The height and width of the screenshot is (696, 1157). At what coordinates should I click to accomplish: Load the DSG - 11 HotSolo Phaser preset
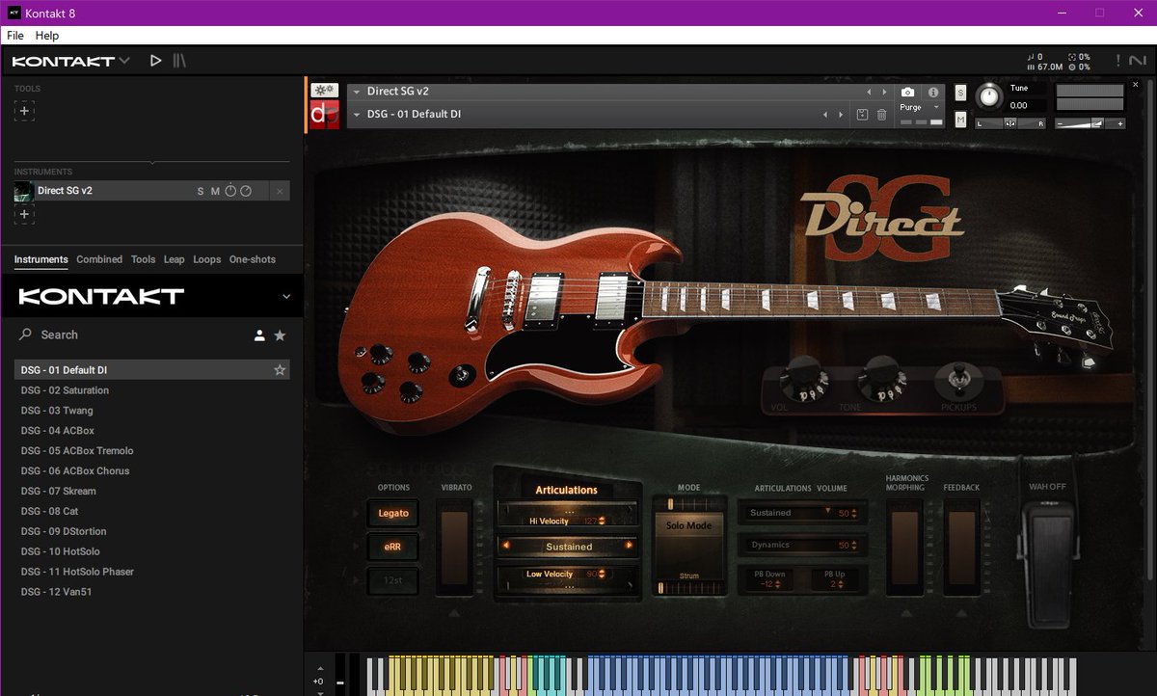pyautogui.click(x=151, y=572)
